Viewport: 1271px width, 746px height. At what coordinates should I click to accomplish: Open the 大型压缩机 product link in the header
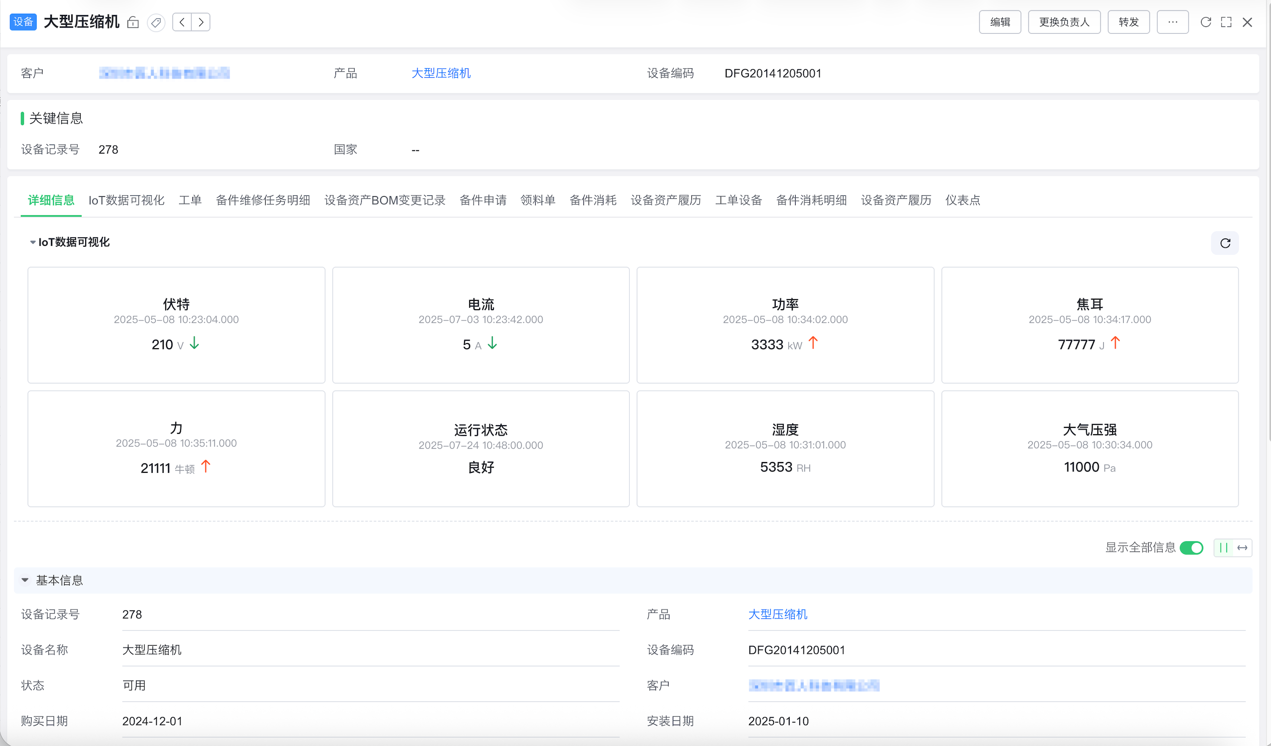coord(441,73)
